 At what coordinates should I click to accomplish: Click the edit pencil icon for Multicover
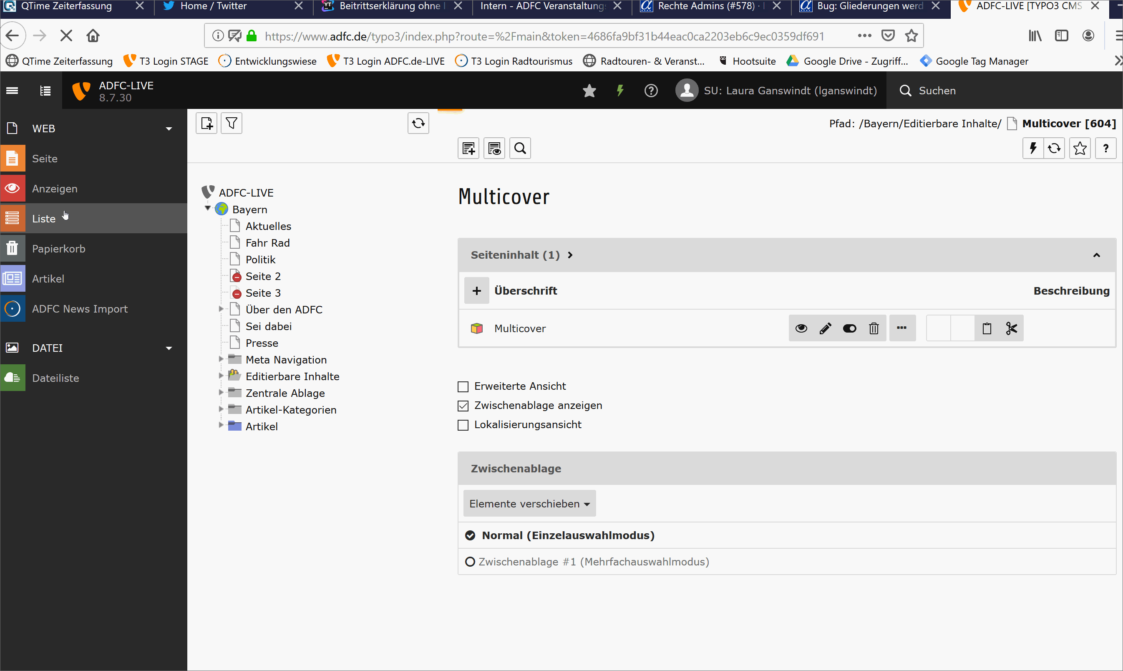825,328
